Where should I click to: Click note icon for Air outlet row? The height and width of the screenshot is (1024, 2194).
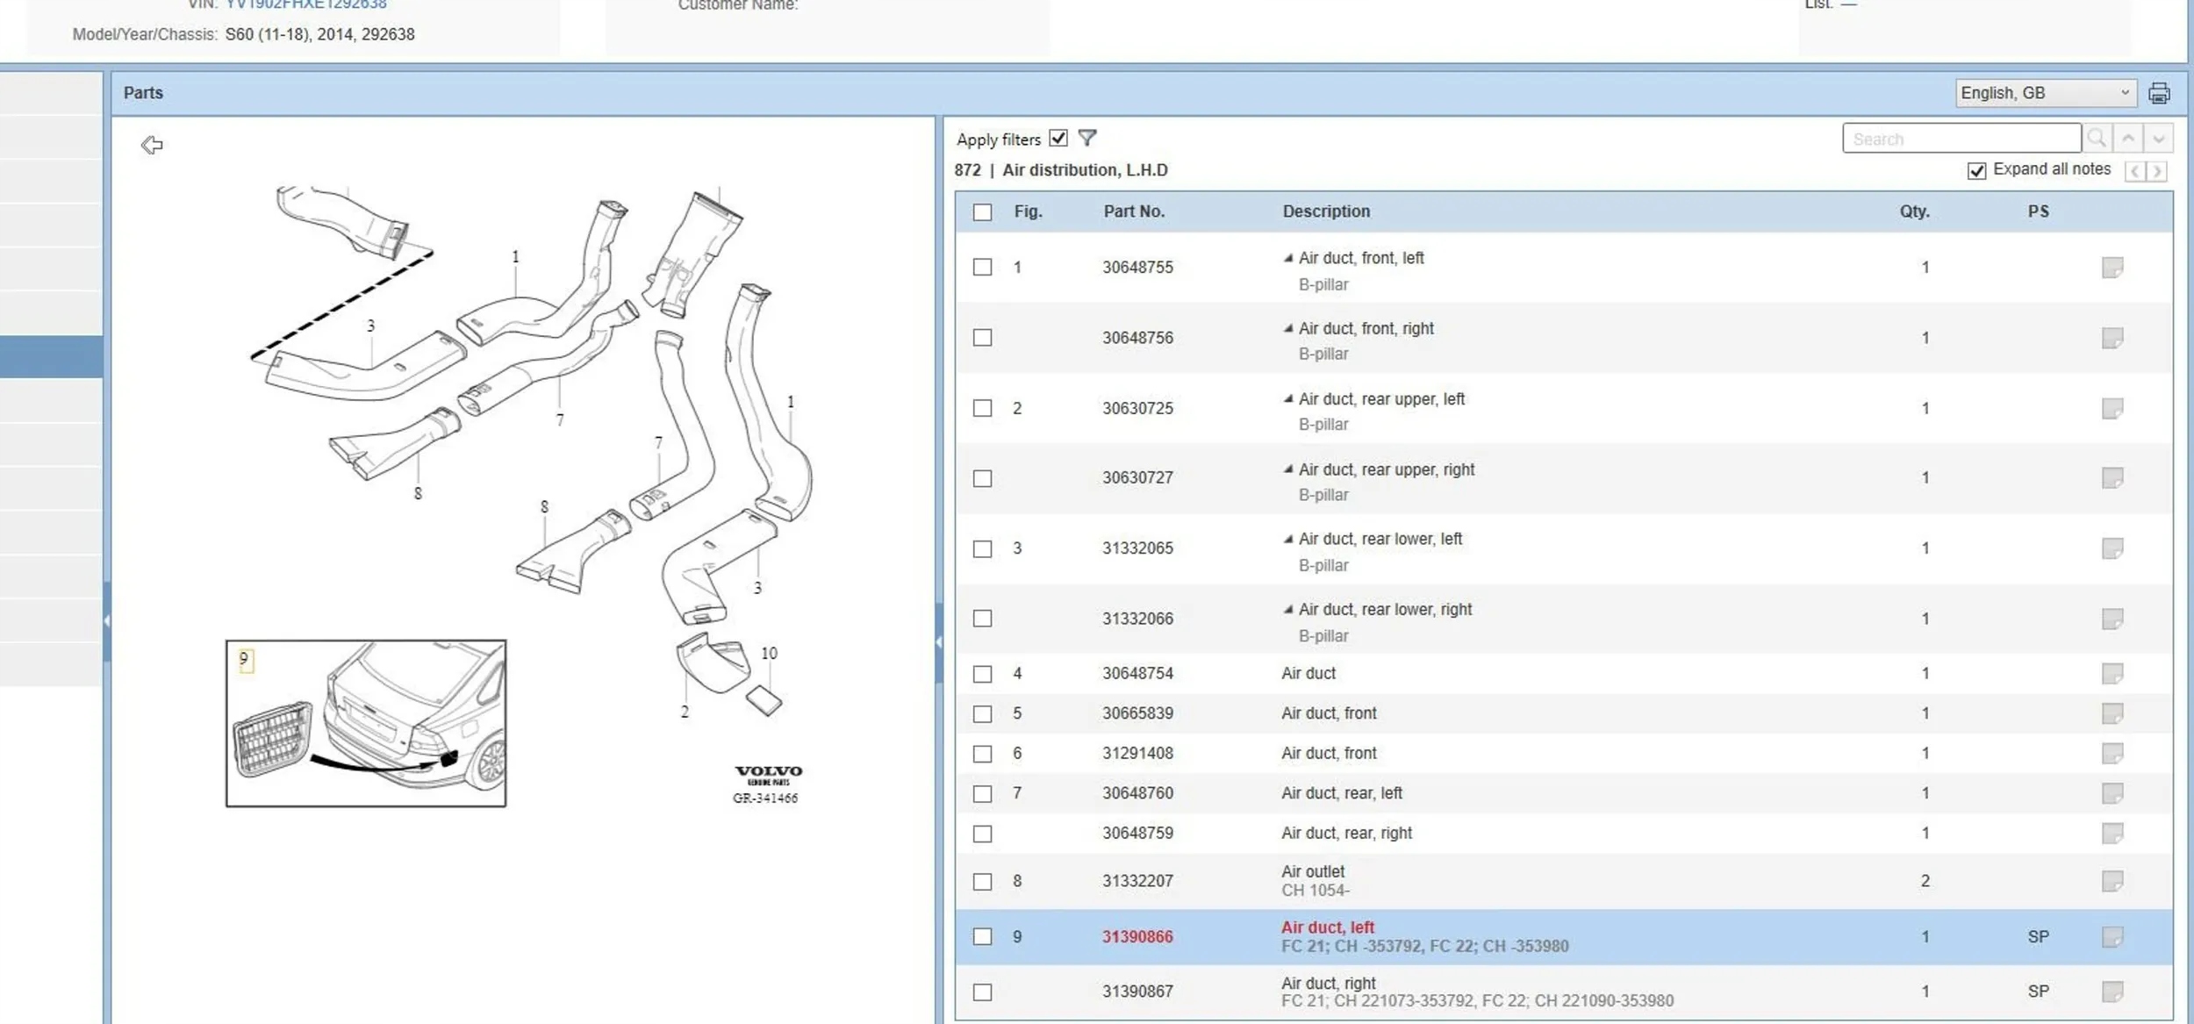[x=2112, y=880]
